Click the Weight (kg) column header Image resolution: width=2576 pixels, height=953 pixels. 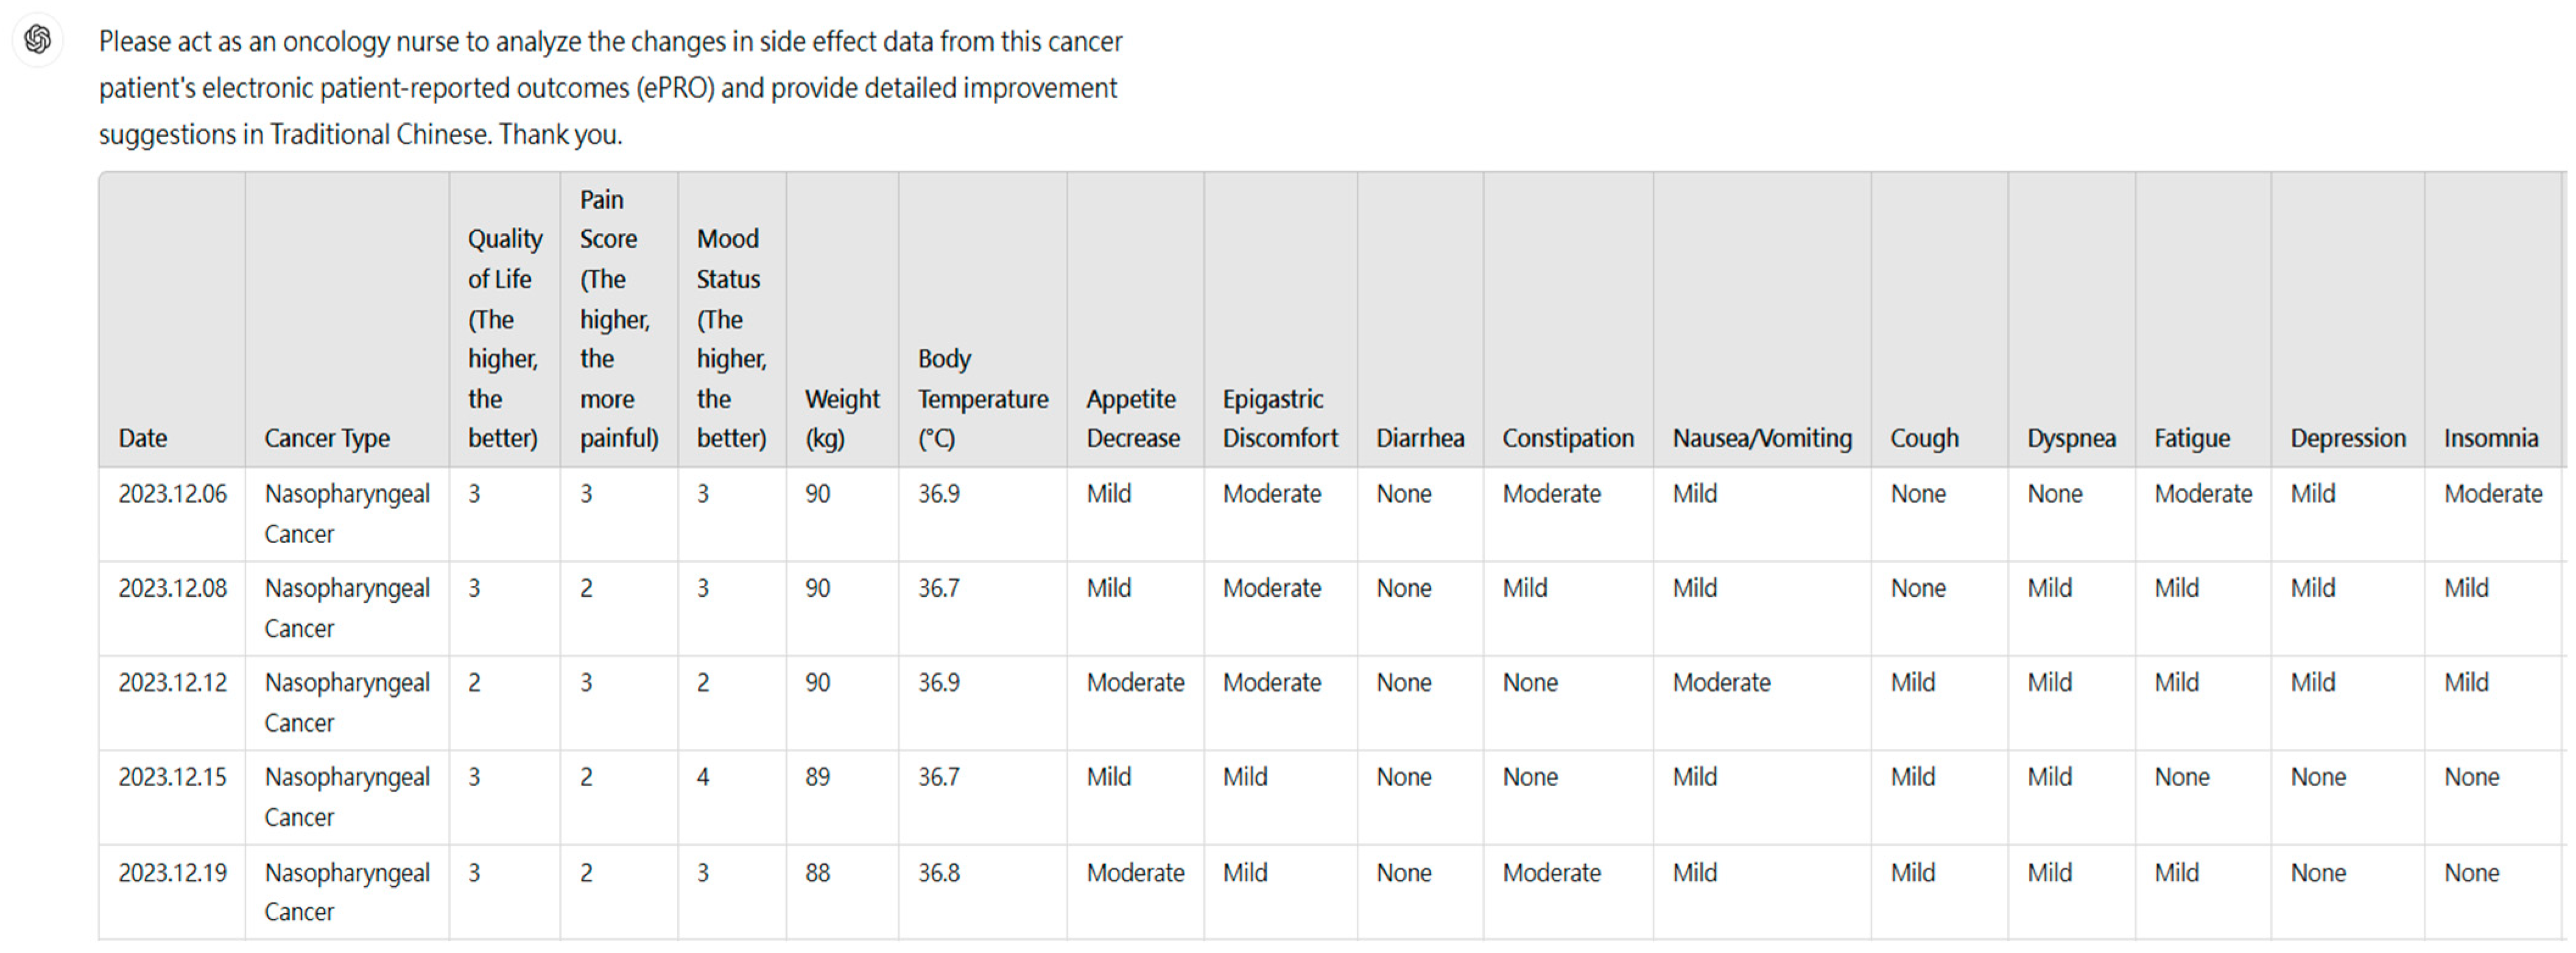click(x=841, y=418)
